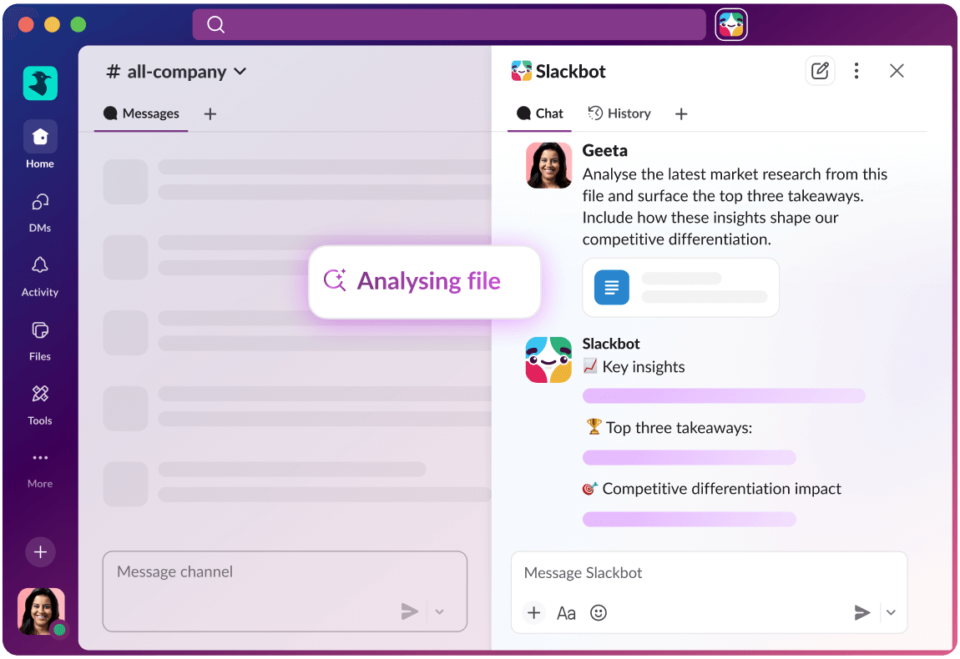Select the Messages tab in all-company
960x659 pixels.
pos(141,113)
